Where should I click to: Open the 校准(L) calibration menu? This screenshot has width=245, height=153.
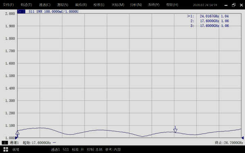tap(99, 5)
